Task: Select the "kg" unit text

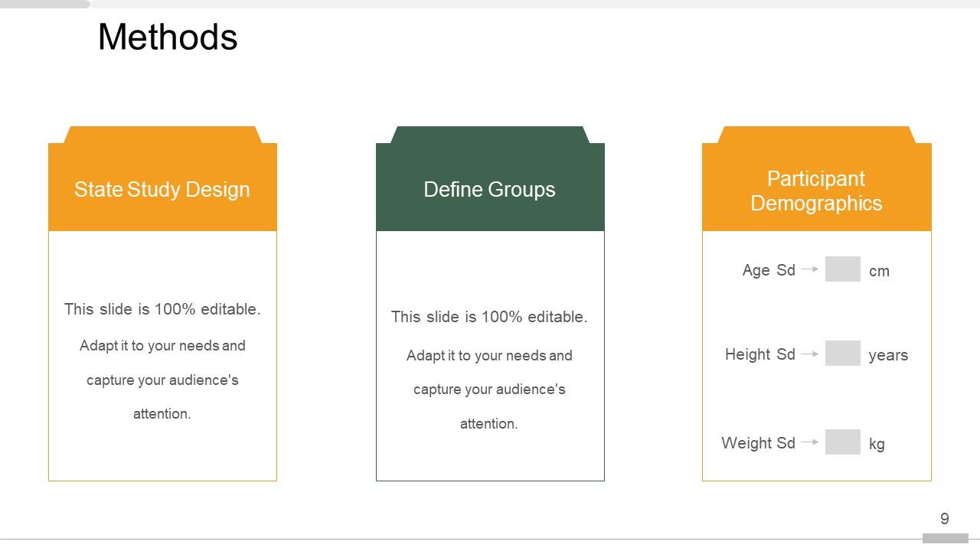Action: (877, 444)
